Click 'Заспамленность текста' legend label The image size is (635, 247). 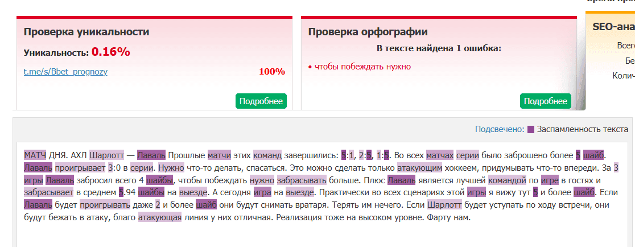pos(583,130)
